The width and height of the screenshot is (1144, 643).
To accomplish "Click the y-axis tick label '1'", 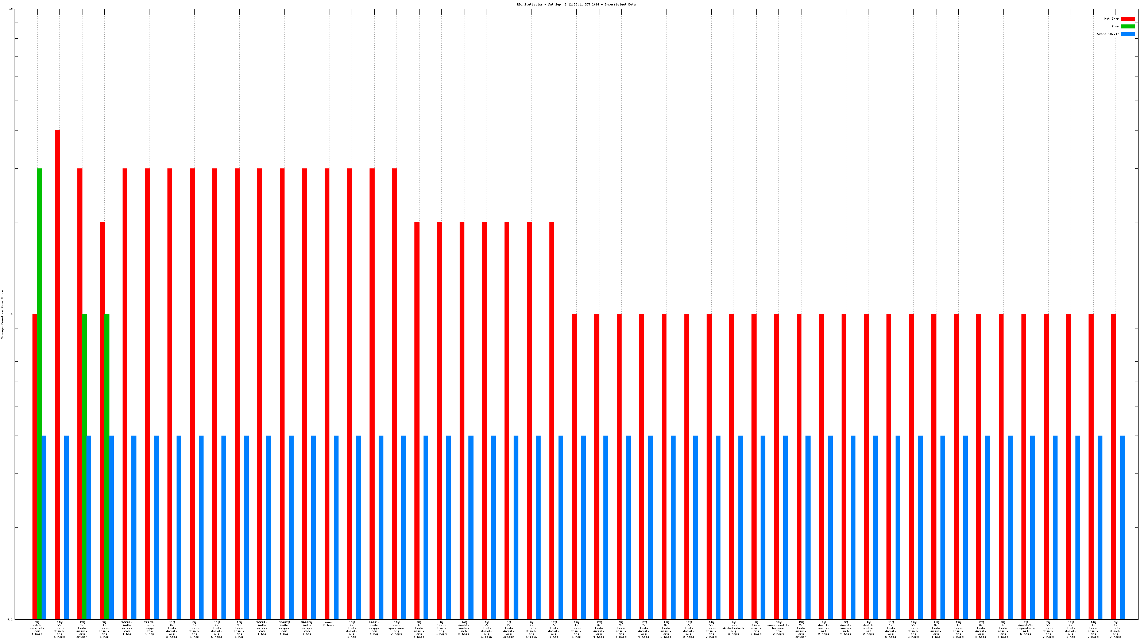I will click(12, 314).
